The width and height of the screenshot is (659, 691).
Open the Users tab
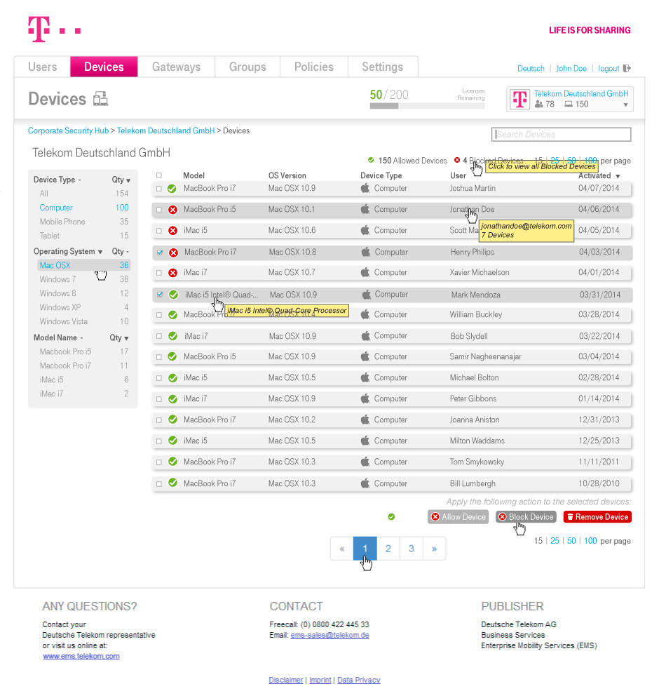click(x=42, y=67)
